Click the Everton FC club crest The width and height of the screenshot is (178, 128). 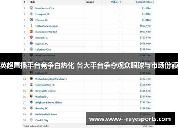click(31, 43)
